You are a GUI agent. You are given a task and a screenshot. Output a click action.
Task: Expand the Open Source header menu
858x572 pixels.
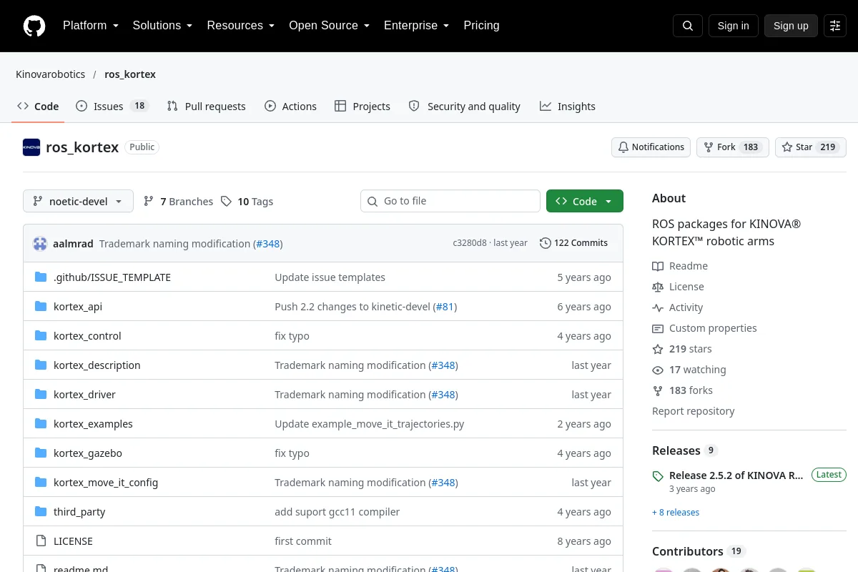tap(329, 26)
